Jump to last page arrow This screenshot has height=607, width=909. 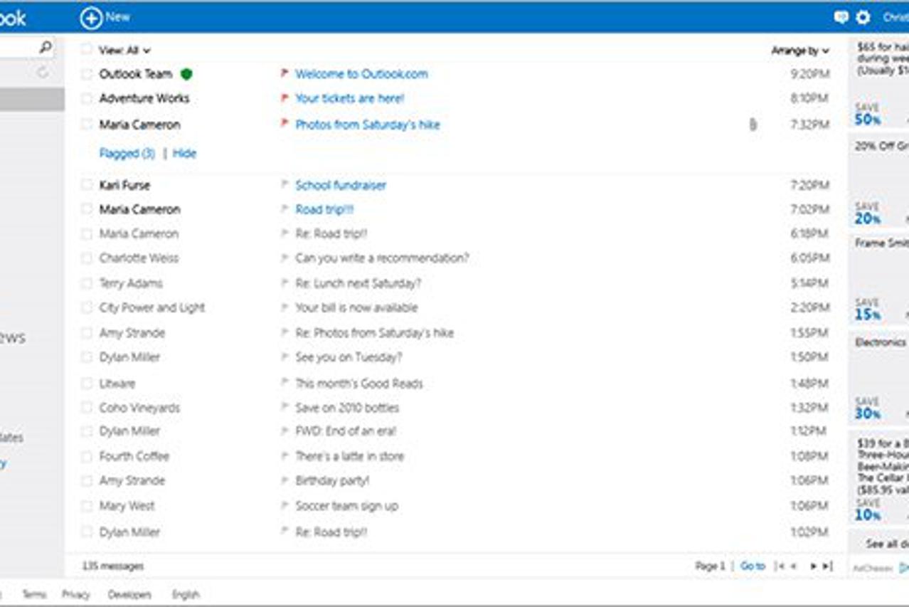click(x=826, y=566)
